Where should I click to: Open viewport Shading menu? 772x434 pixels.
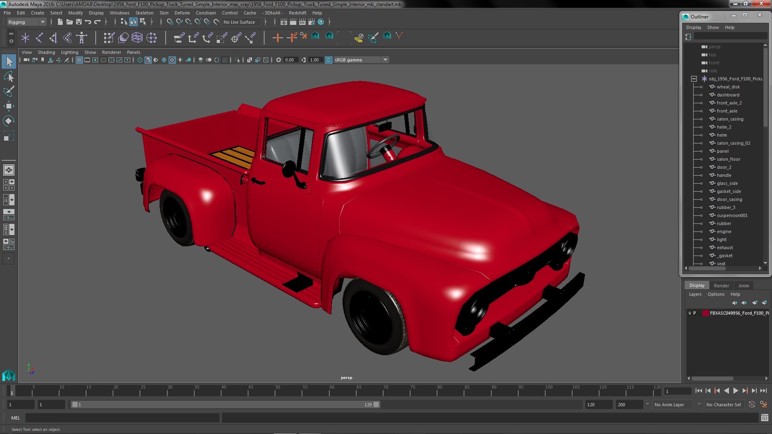point(46,52)
